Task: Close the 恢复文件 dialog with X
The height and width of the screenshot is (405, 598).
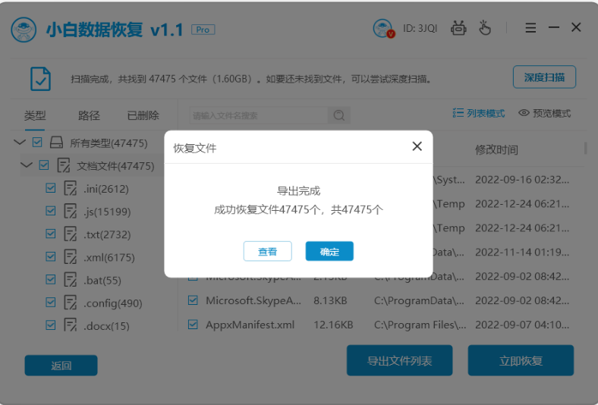Action: point(417,146)
